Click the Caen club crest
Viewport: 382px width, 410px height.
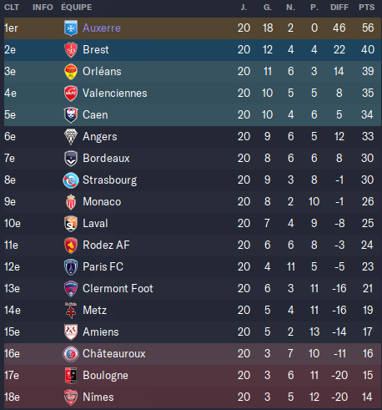tap(71, 115)
